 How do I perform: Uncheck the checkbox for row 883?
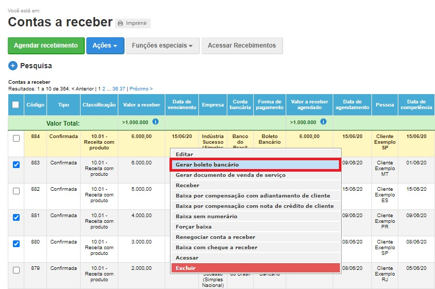pyautogui.click(x=16, y=164)
